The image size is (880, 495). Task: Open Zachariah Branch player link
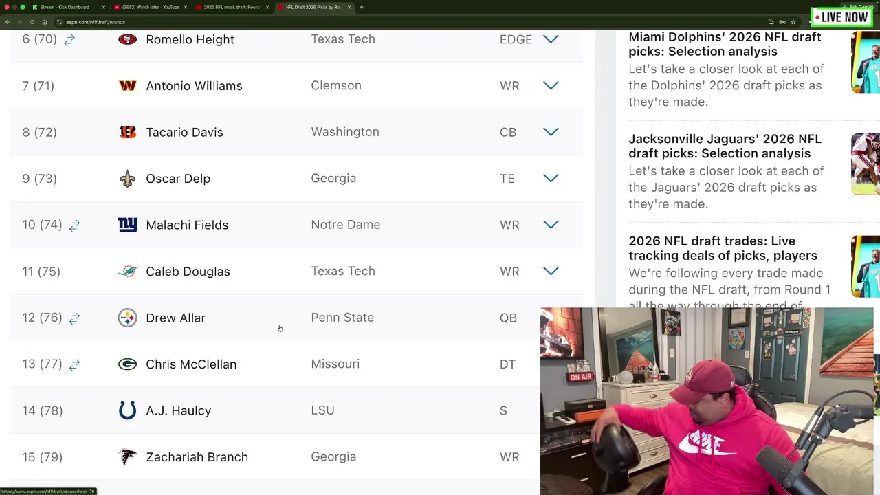click(197, 456)
